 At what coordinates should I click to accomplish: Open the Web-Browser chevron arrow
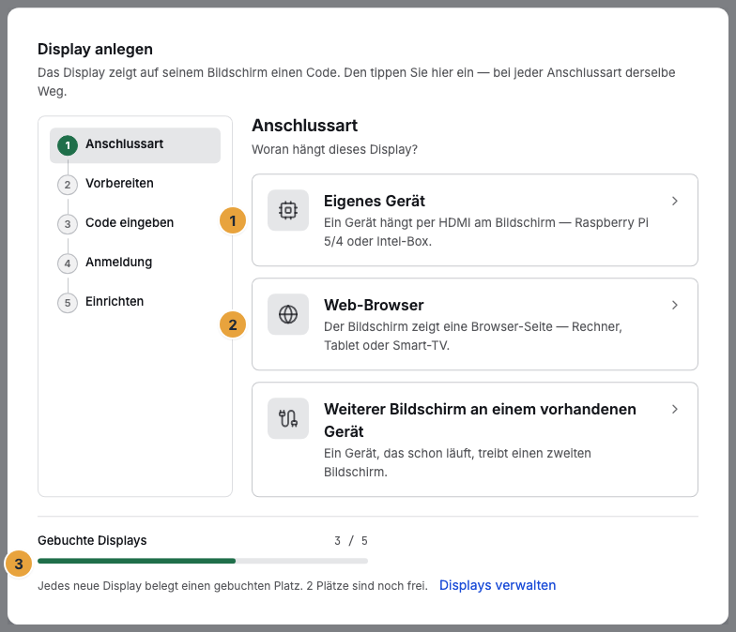(x=674, y=306)
